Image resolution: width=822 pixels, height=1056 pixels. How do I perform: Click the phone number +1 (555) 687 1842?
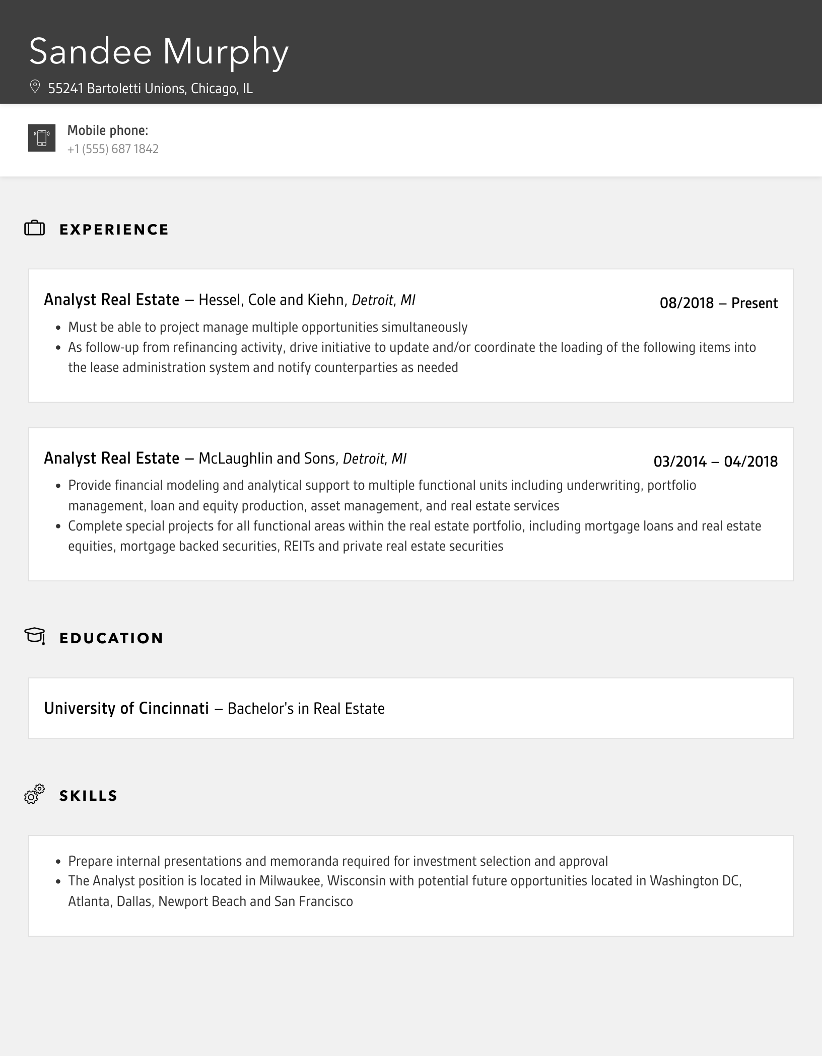pos(113,149)
